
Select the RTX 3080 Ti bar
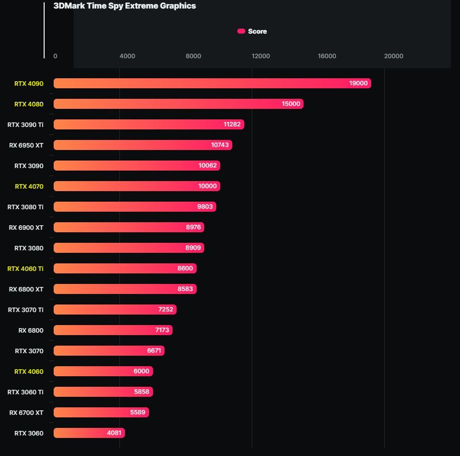135,207
